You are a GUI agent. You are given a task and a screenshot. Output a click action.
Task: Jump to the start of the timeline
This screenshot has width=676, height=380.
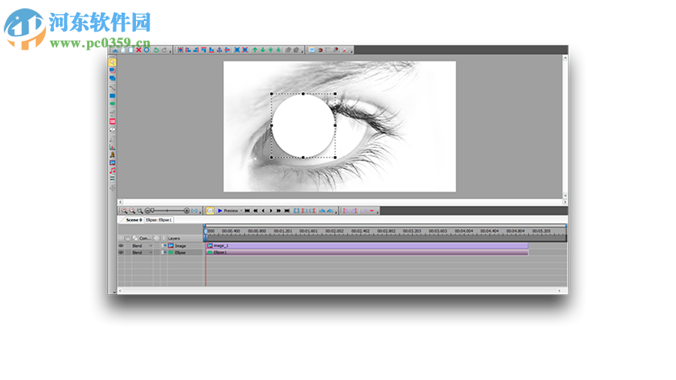click(247, 211)
